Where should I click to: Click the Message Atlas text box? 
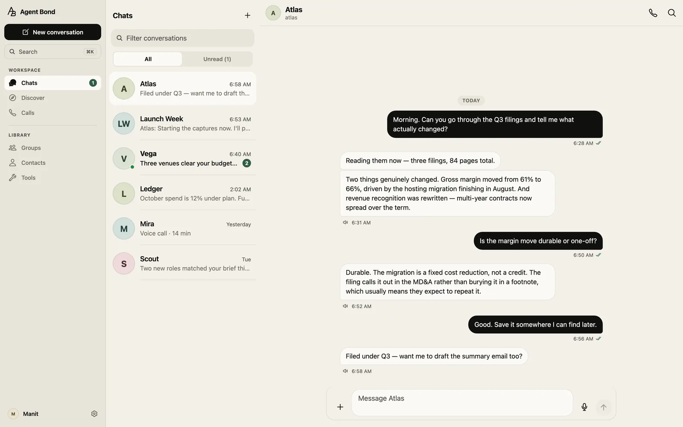pos(462,403)
